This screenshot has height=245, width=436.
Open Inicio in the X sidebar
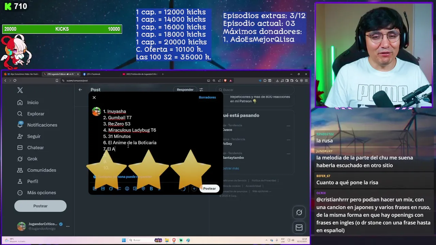tap(28, 102)
